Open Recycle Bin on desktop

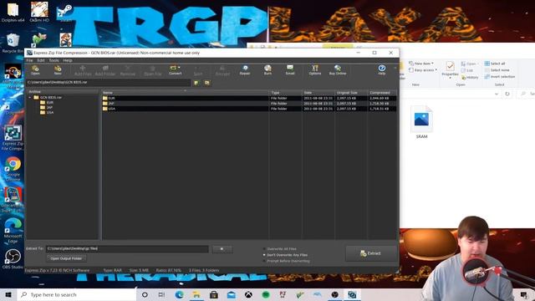point(13,43)
